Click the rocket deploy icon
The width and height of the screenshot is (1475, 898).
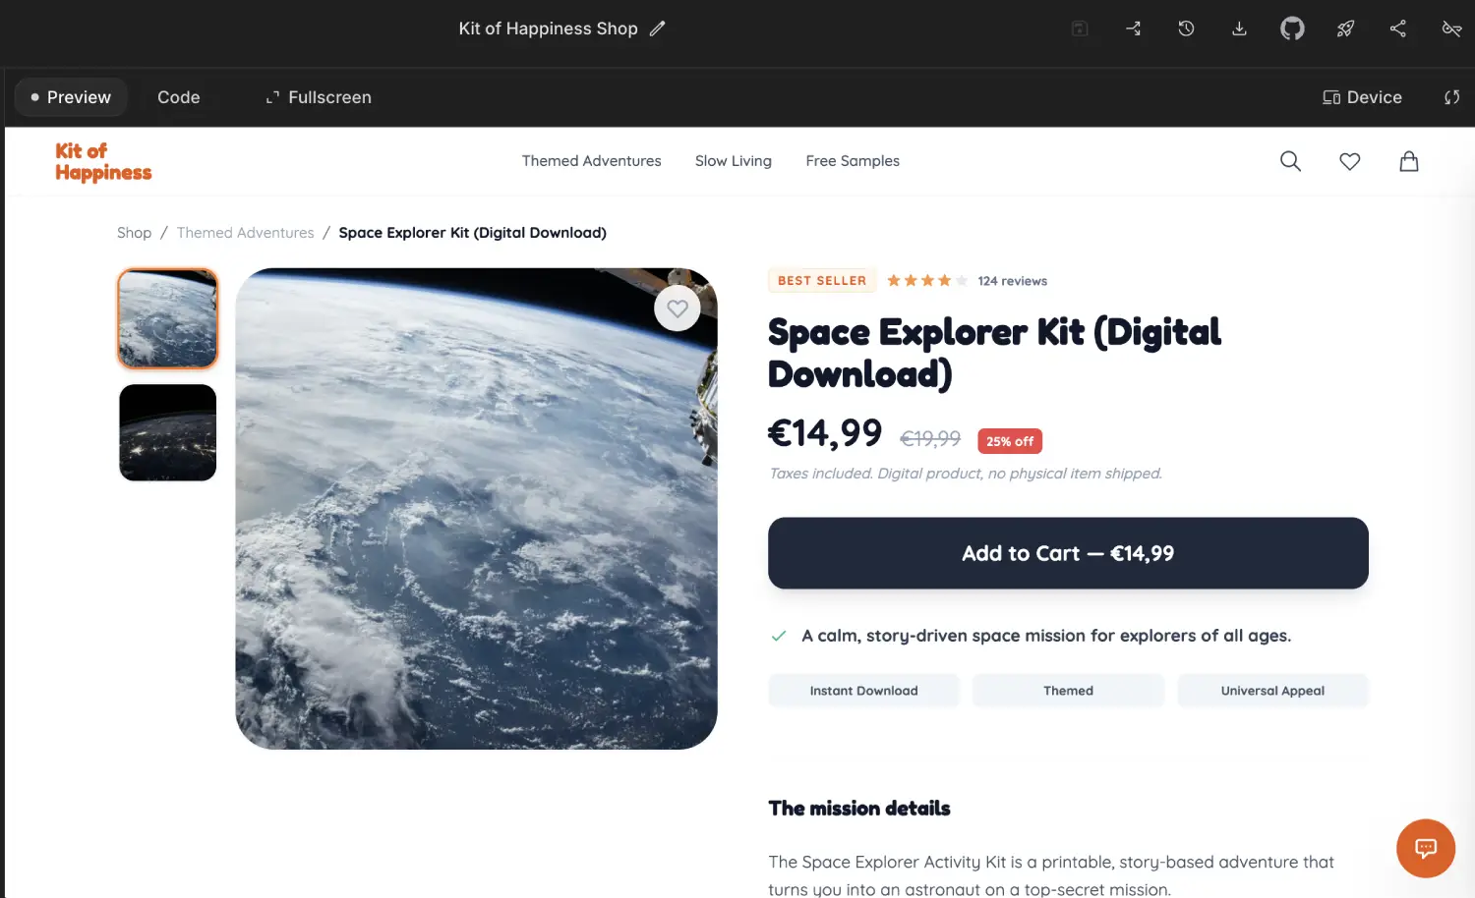(x=1345, y=28)
